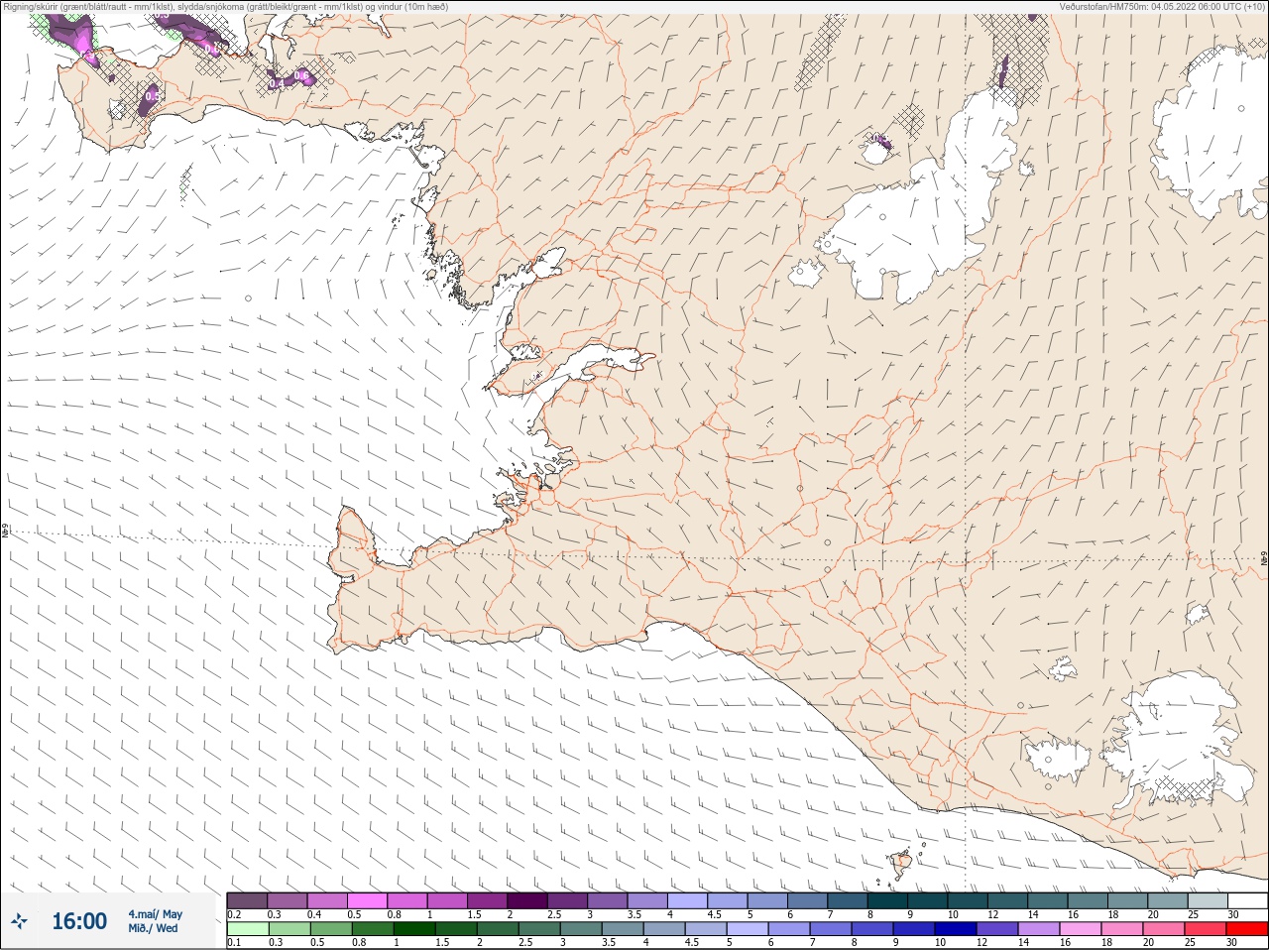1269x950 pixels.
Task: Click the compass star icon beside 16:00
Action: [19, 922]
